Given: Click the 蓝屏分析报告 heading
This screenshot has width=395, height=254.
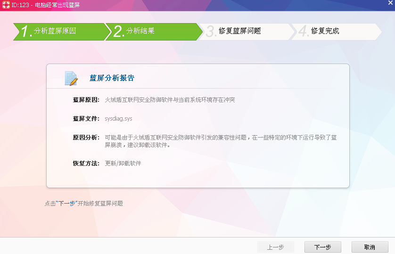Looking at the screenshot, I should [x=112, y=78].
